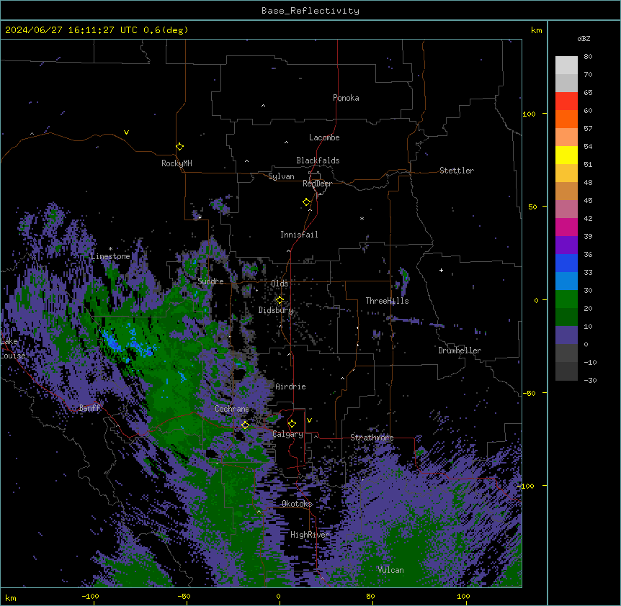Click the Limestone label
Viewport: 621px width, 606px height.
pos(110,256)
